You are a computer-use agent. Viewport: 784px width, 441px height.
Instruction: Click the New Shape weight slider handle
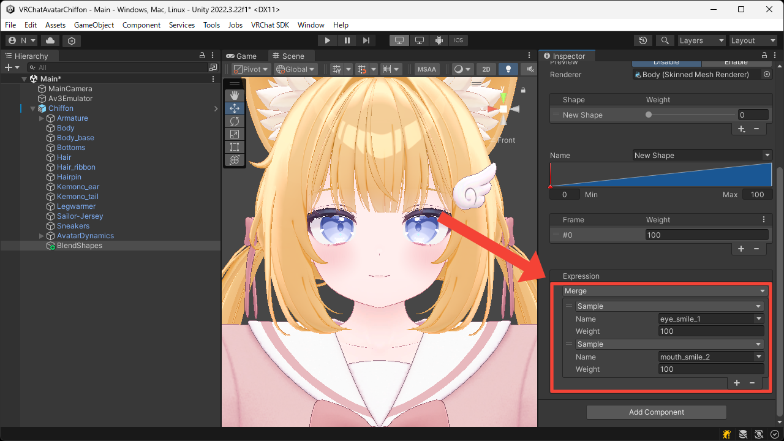(649, 115)
